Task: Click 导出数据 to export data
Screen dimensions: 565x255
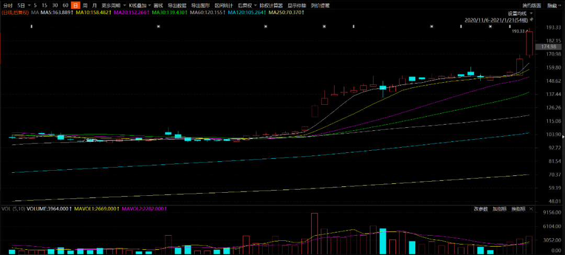Action: (x=177, y=5)
